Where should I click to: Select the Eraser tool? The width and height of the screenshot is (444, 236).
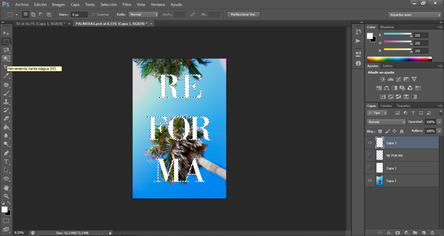[x=6, y=118]
